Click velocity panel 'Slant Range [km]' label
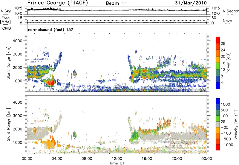 click(x=8, y=124)
